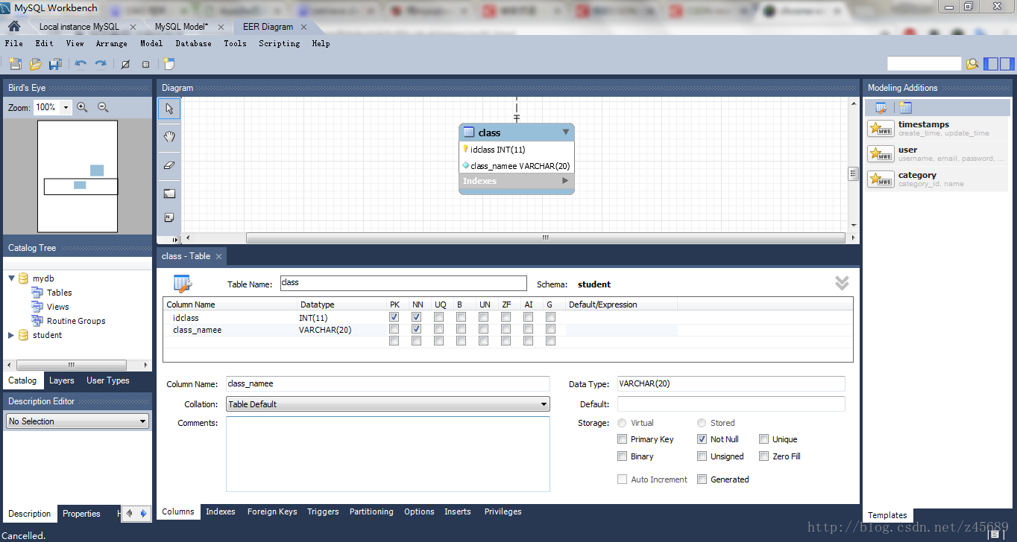Click the Open file folder icon
Screen dimensions: 1017x542
(35, 64)
